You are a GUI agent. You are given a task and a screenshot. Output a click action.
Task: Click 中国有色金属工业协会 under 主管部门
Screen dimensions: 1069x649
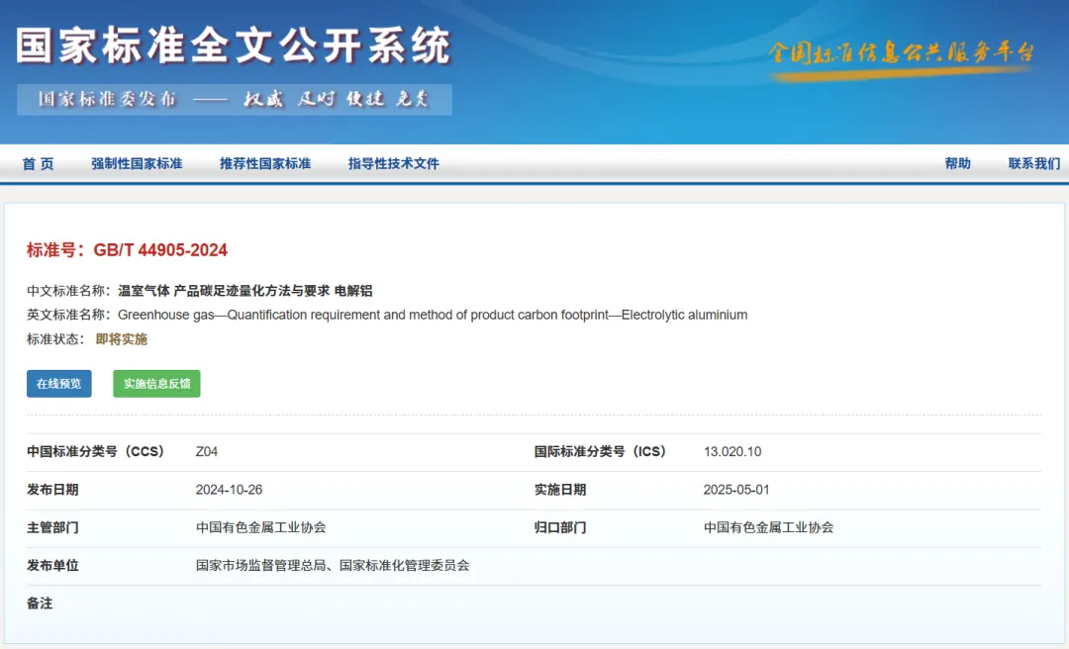262,527
